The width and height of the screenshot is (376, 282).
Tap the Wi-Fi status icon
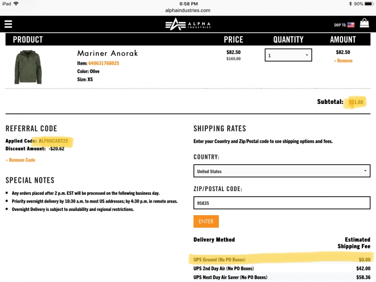[x=16, y=4]
